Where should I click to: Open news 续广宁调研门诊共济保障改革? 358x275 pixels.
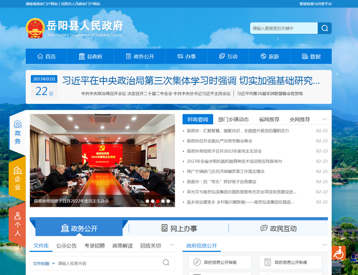(226, 172)
